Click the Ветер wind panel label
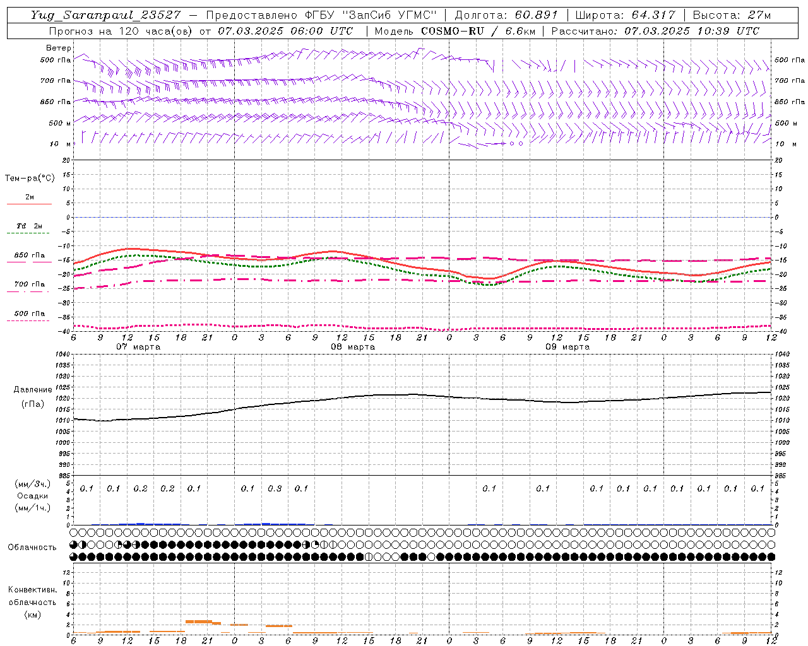This screenshot has height=646, width=808. click(x=58, y=48)
